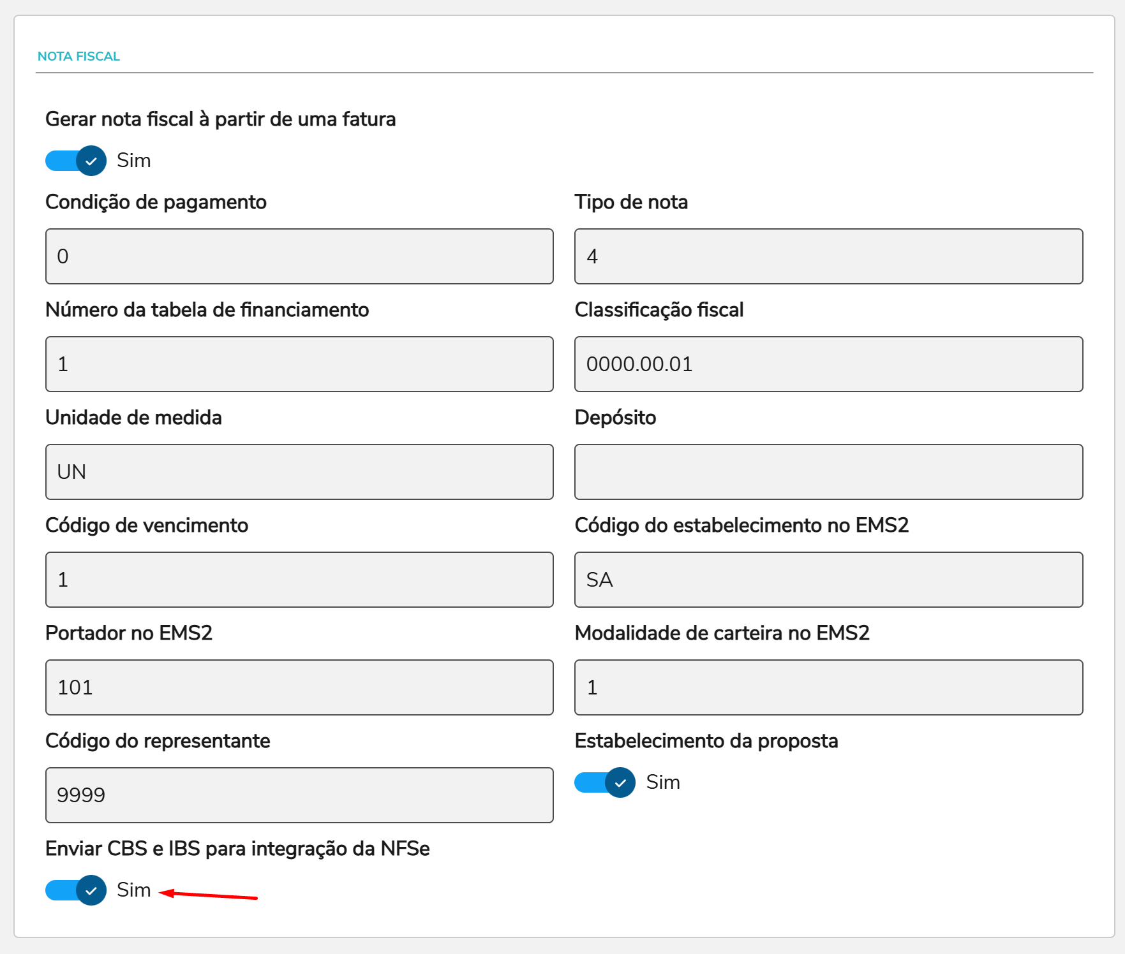Edit the Código do representante field

point(299,795)
